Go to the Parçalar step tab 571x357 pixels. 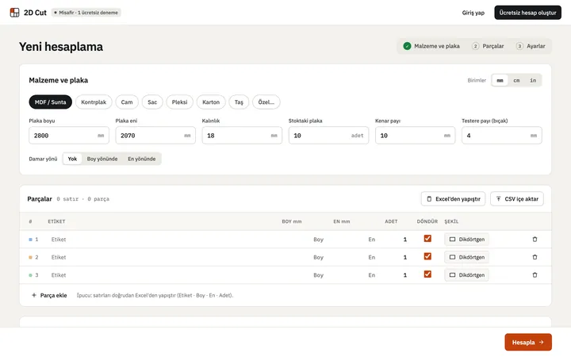(x=488, y=46)
